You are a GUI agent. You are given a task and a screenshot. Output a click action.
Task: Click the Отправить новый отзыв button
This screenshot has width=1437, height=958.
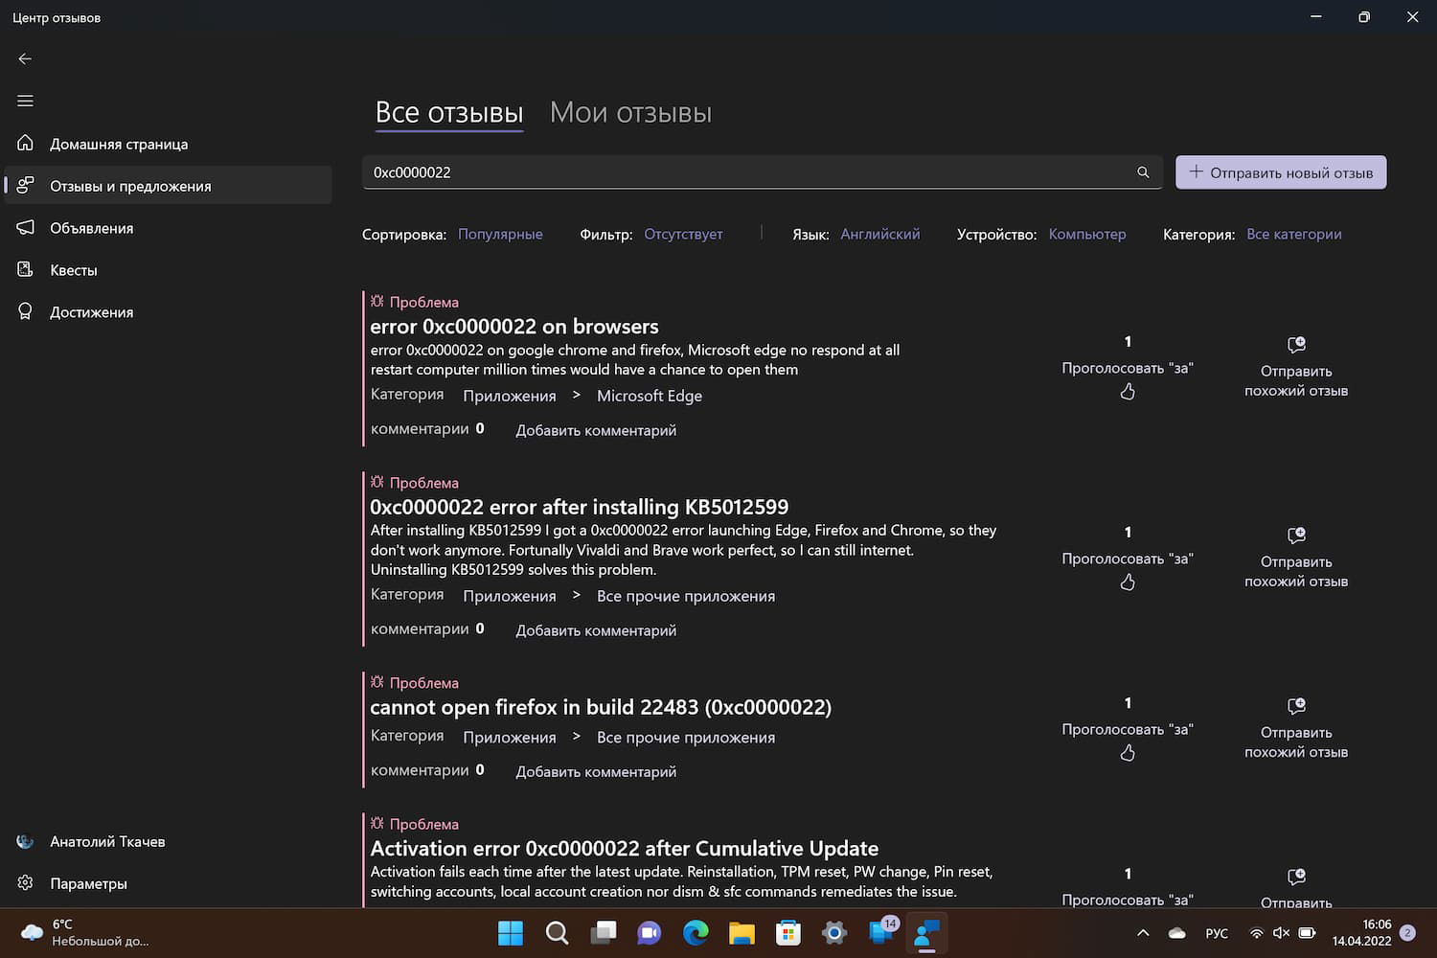(x=1281, y=172)
